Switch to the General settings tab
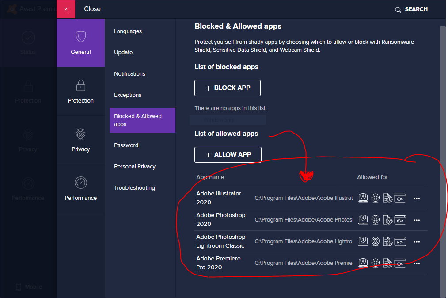Image resolution: width=448 pixels, height=298 pixels. point(80,43)
